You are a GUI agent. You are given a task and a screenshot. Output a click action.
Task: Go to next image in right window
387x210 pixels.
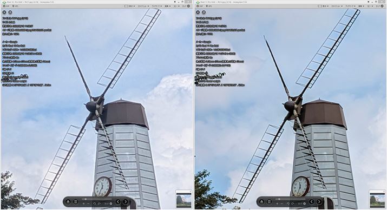(x=319, y=202)
